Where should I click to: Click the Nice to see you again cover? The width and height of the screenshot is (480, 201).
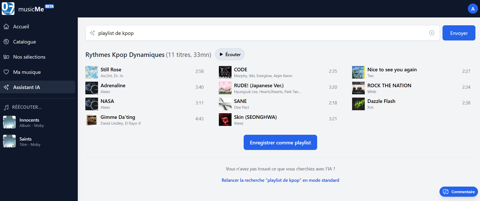pos(358,72)
